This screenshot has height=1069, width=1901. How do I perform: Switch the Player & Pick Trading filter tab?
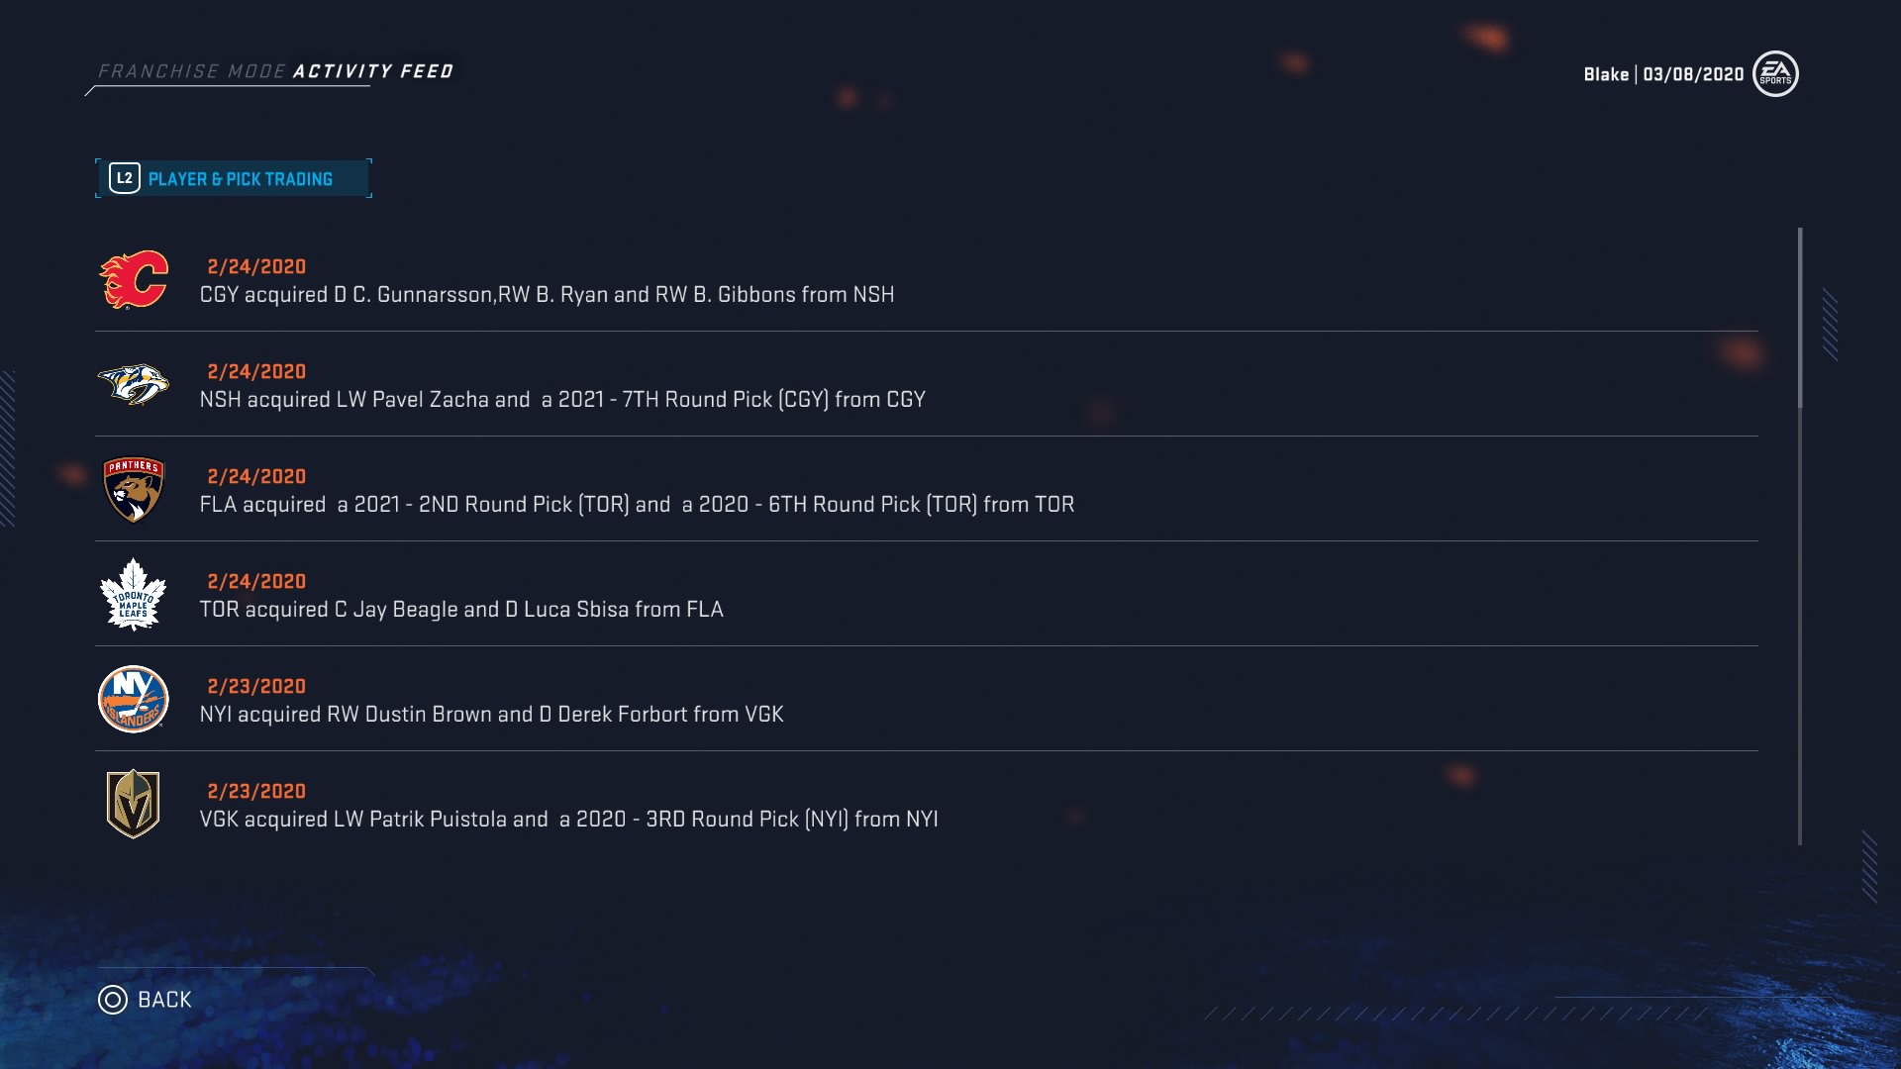point(241,179)
